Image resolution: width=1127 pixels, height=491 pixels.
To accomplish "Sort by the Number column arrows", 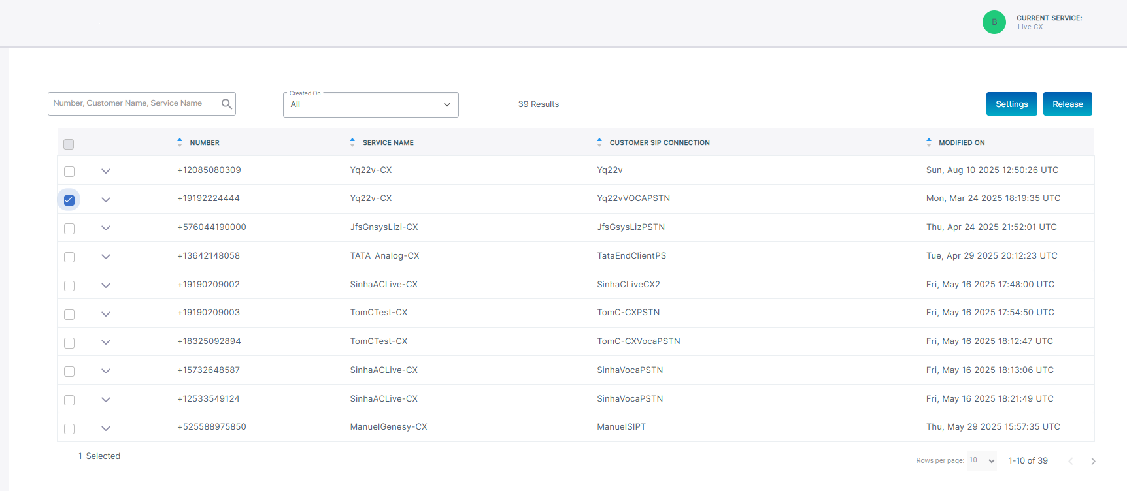I will coord(180,142).
